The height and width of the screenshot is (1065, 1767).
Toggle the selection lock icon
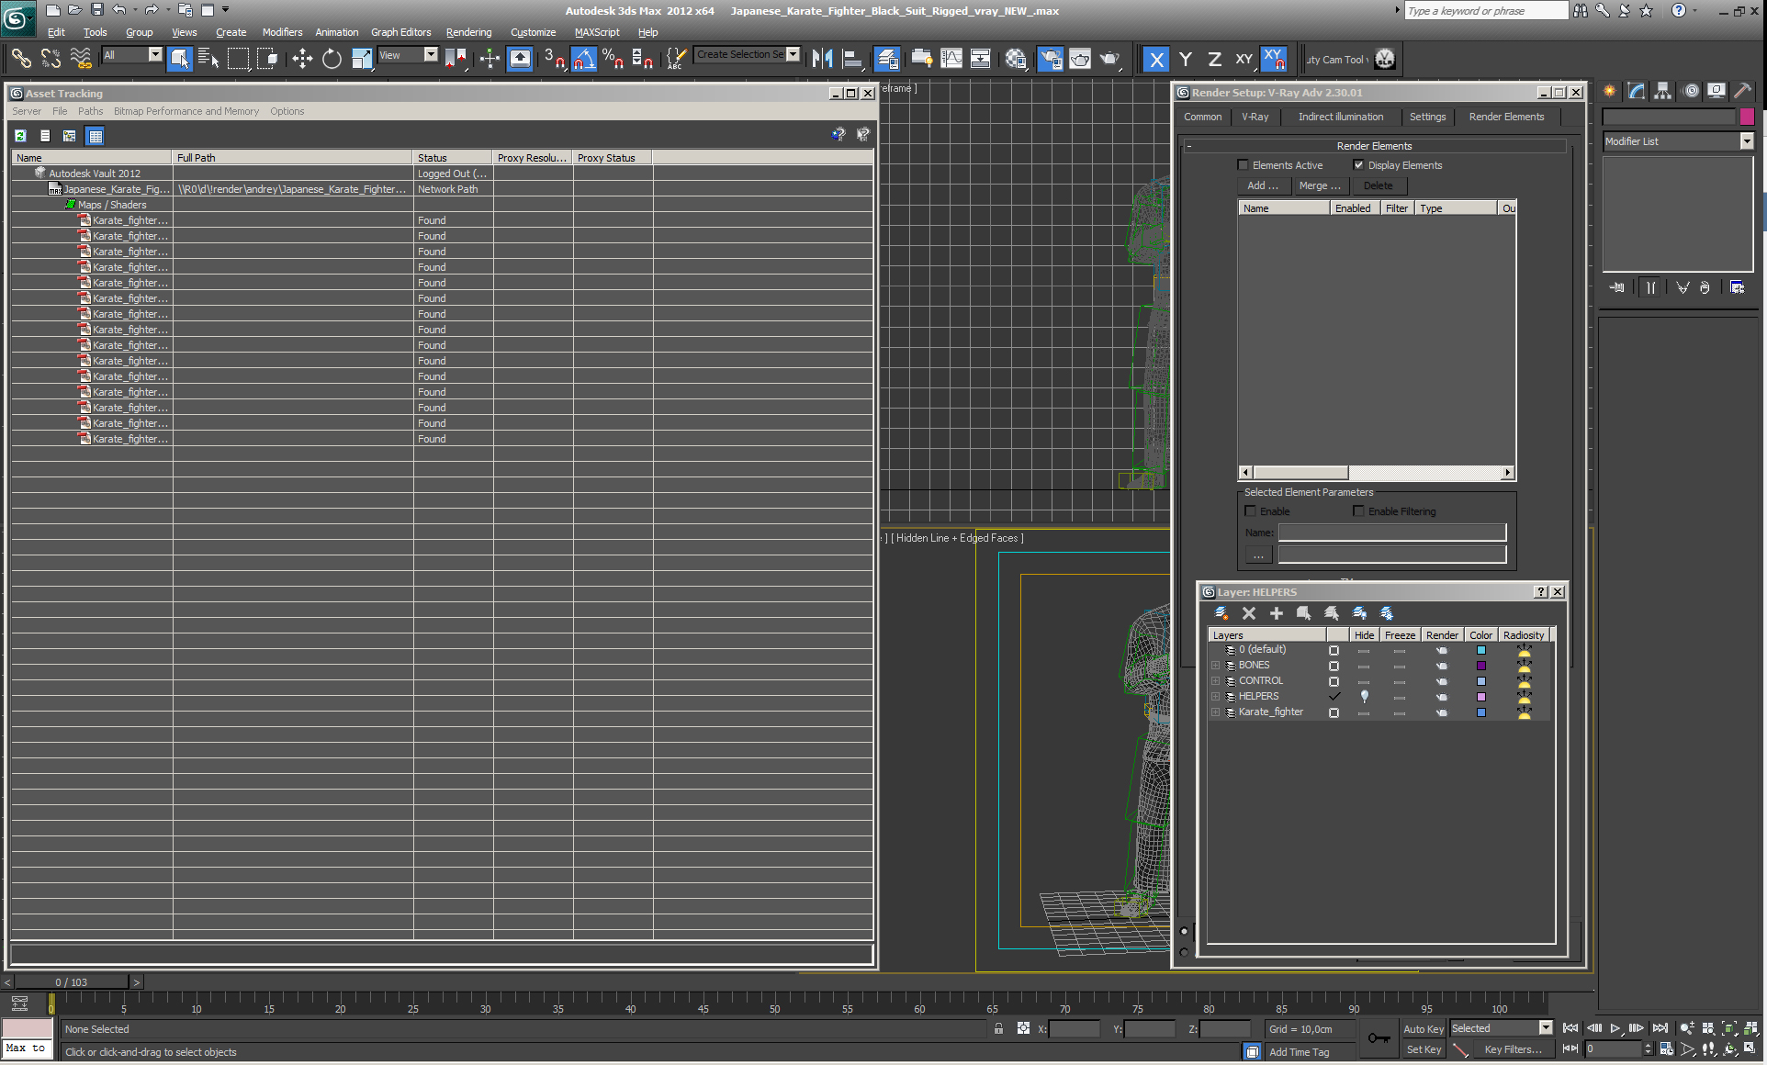(x=998, y=1028)
